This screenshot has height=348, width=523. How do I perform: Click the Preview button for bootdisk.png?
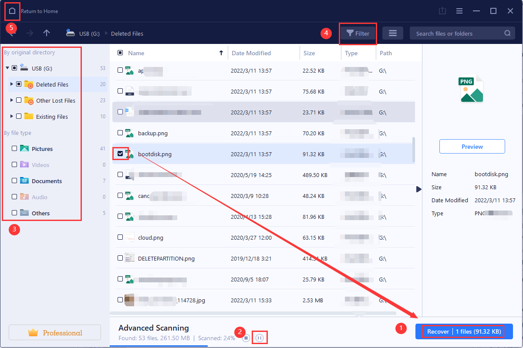[x=472, y=146]
